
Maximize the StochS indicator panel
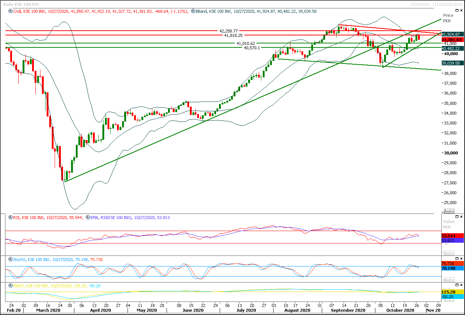pyautogui.click(x=456, y=258)
